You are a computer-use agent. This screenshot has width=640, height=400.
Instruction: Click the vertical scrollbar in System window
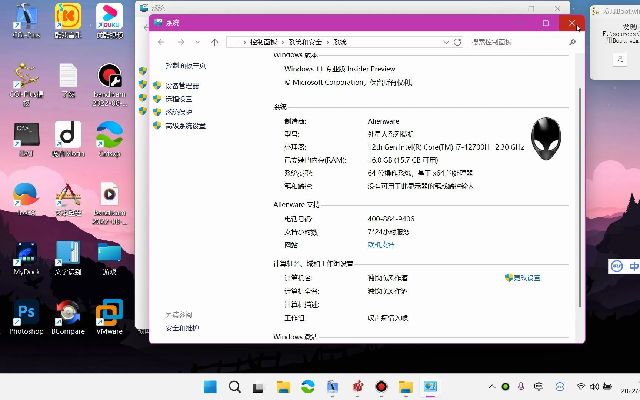click(x=580, y=198)
